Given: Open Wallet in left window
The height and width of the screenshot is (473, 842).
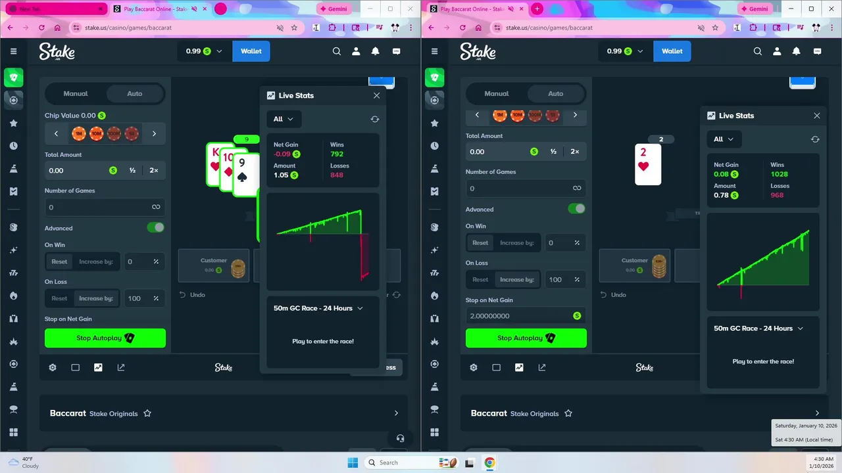Looking at the screenshot, I should click(x=251, y=51).
